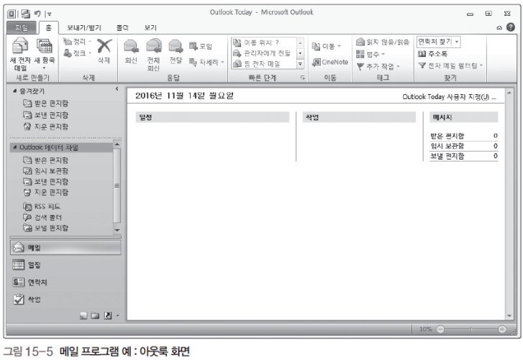Select 임시 보관함 drafts folder in tree
523x360 pixels.
(46, 171)
